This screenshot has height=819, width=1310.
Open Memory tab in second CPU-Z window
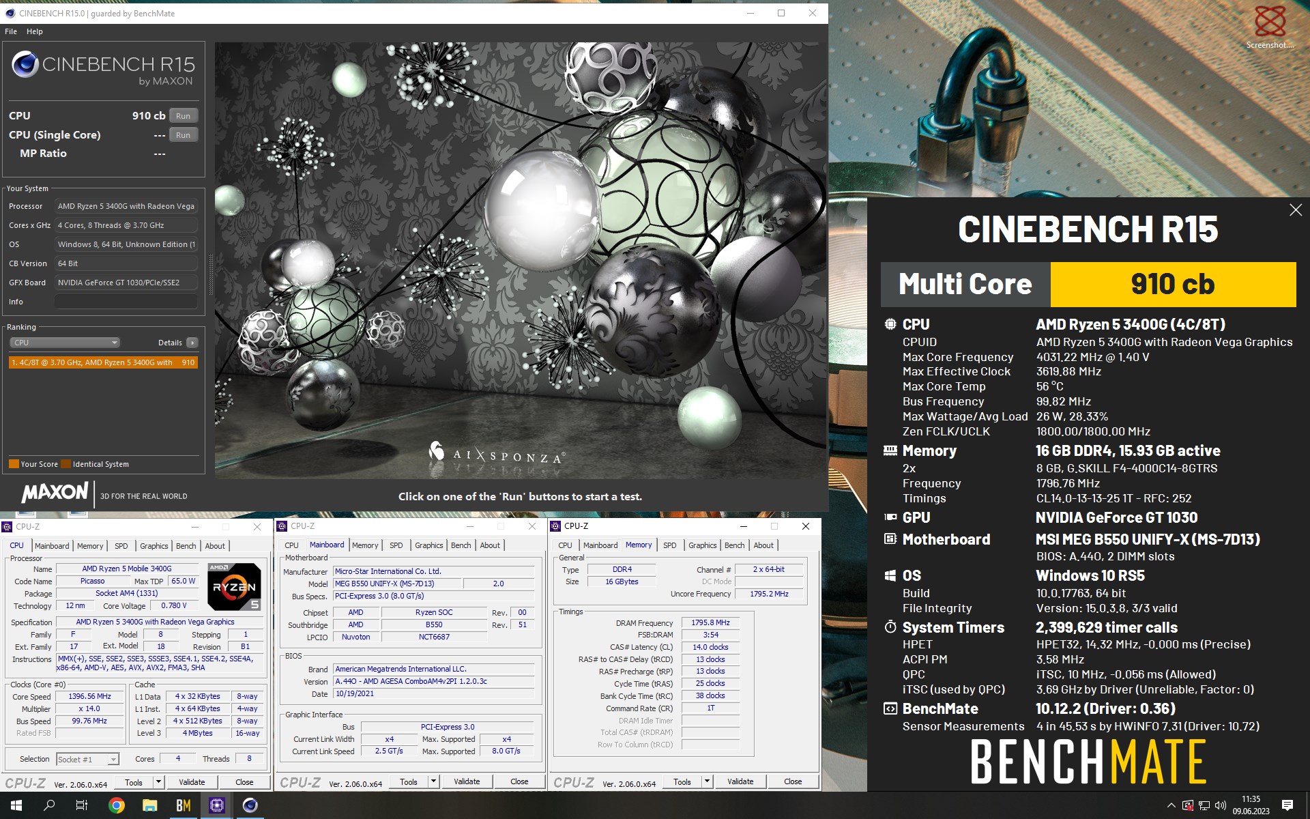[x=365, y=545]
